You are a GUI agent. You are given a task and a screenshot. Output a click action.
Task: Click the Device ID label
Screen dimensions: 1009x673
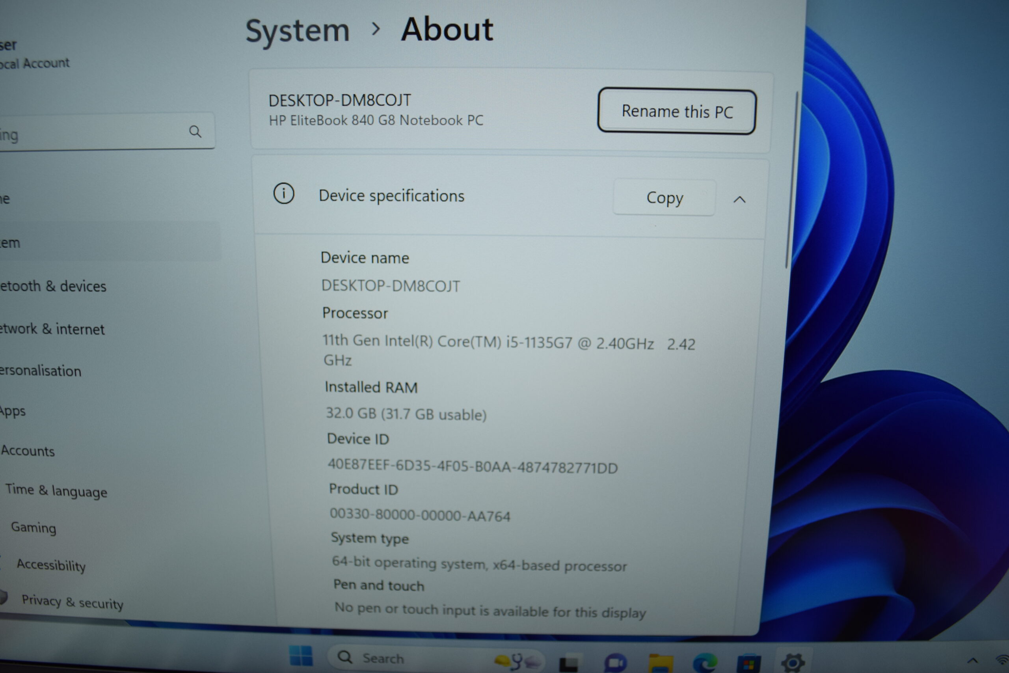click(358, 439)
